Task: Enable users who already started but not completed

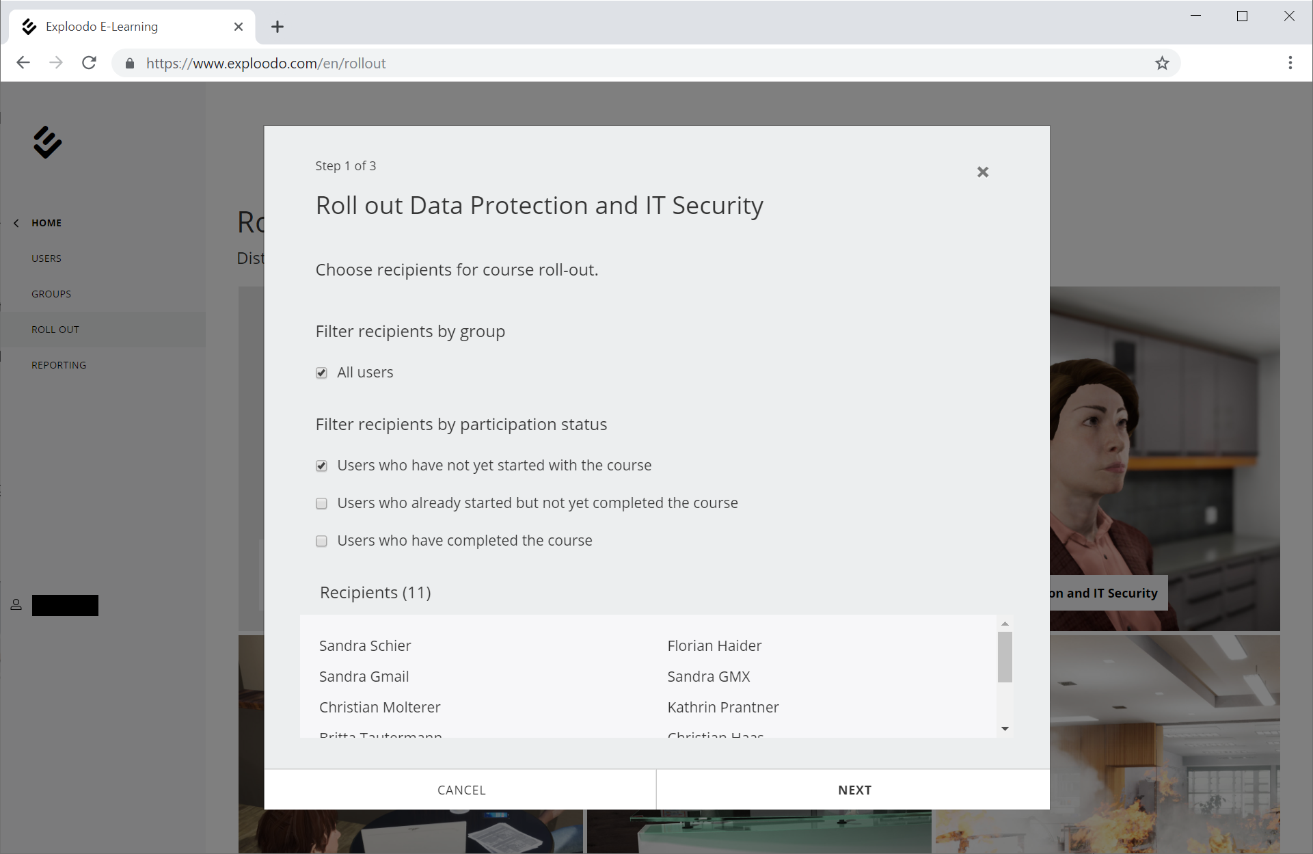Action: click(321, 504)
